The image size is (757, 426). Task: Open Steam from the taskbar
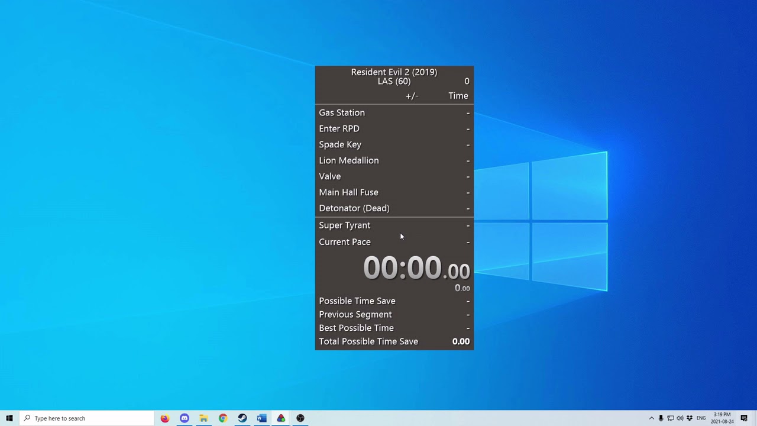(242, 418)
